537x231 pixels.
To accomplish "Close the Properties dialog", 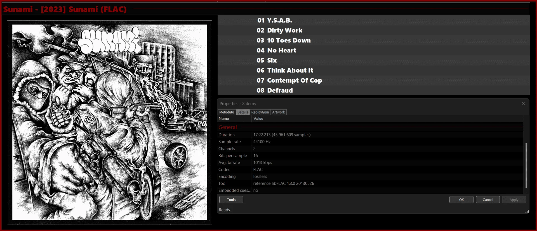I will (x=523, y=104).
